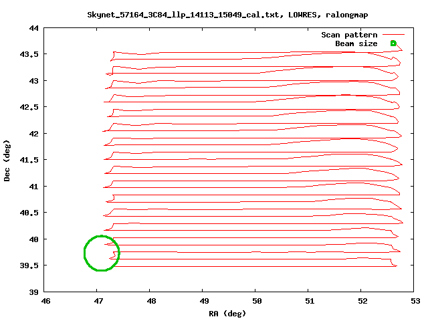
Task: Click the green Beam size legend marker
Action: (393, 43)
